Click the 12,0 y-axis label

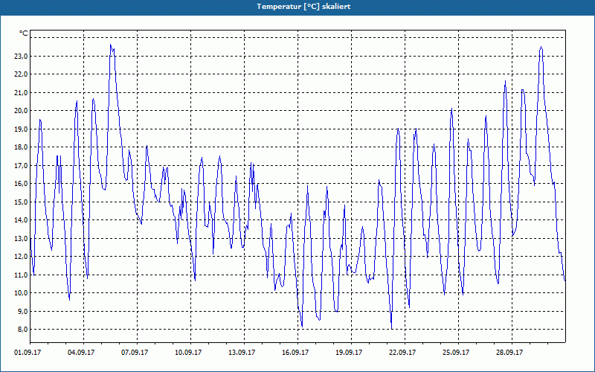click(x=21, y=257)
